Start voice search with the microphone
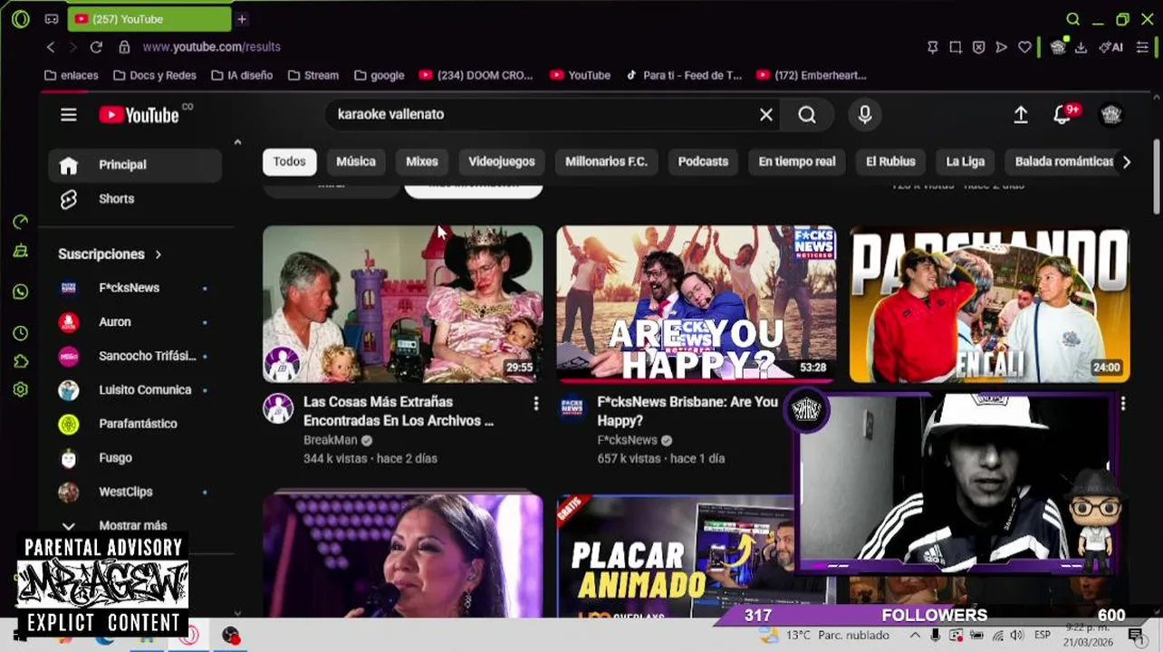This screenshot has width=1163, height=652. pos(865,114)
